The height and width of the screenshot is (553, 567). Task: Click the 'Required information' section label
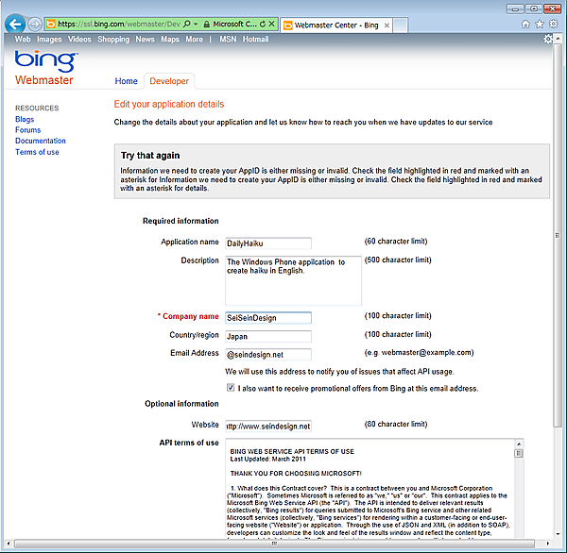click(x=180, y=221)
